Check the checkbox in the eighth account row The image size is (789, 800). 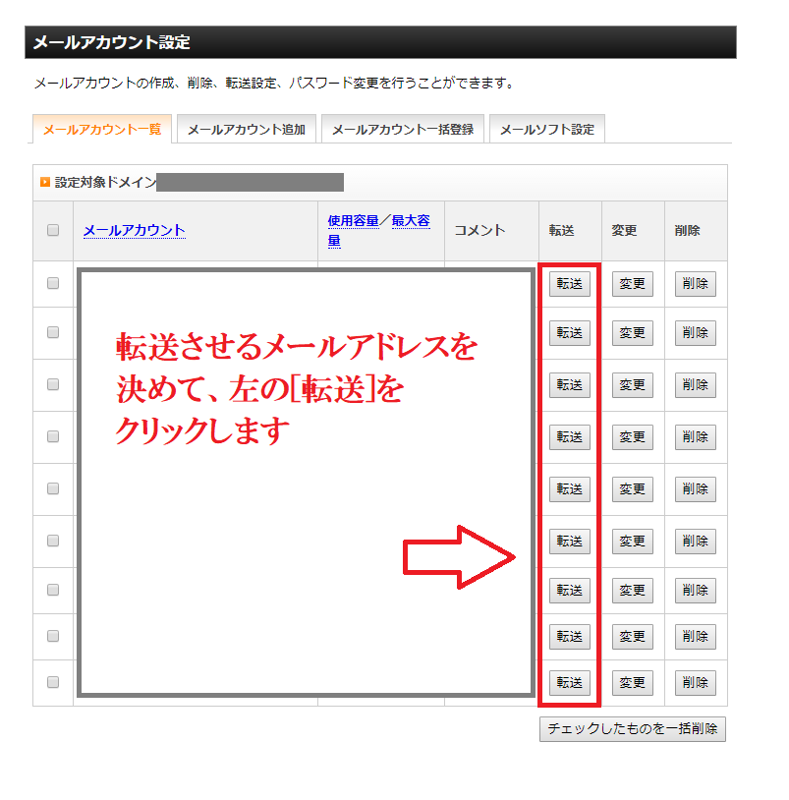pos(53,636)
